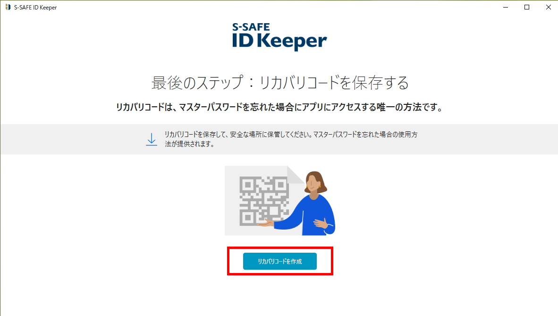Click the bold リカバリコードは subheading sentence
The height and width of the screenshot is (316, 558).
click(280, 107)
